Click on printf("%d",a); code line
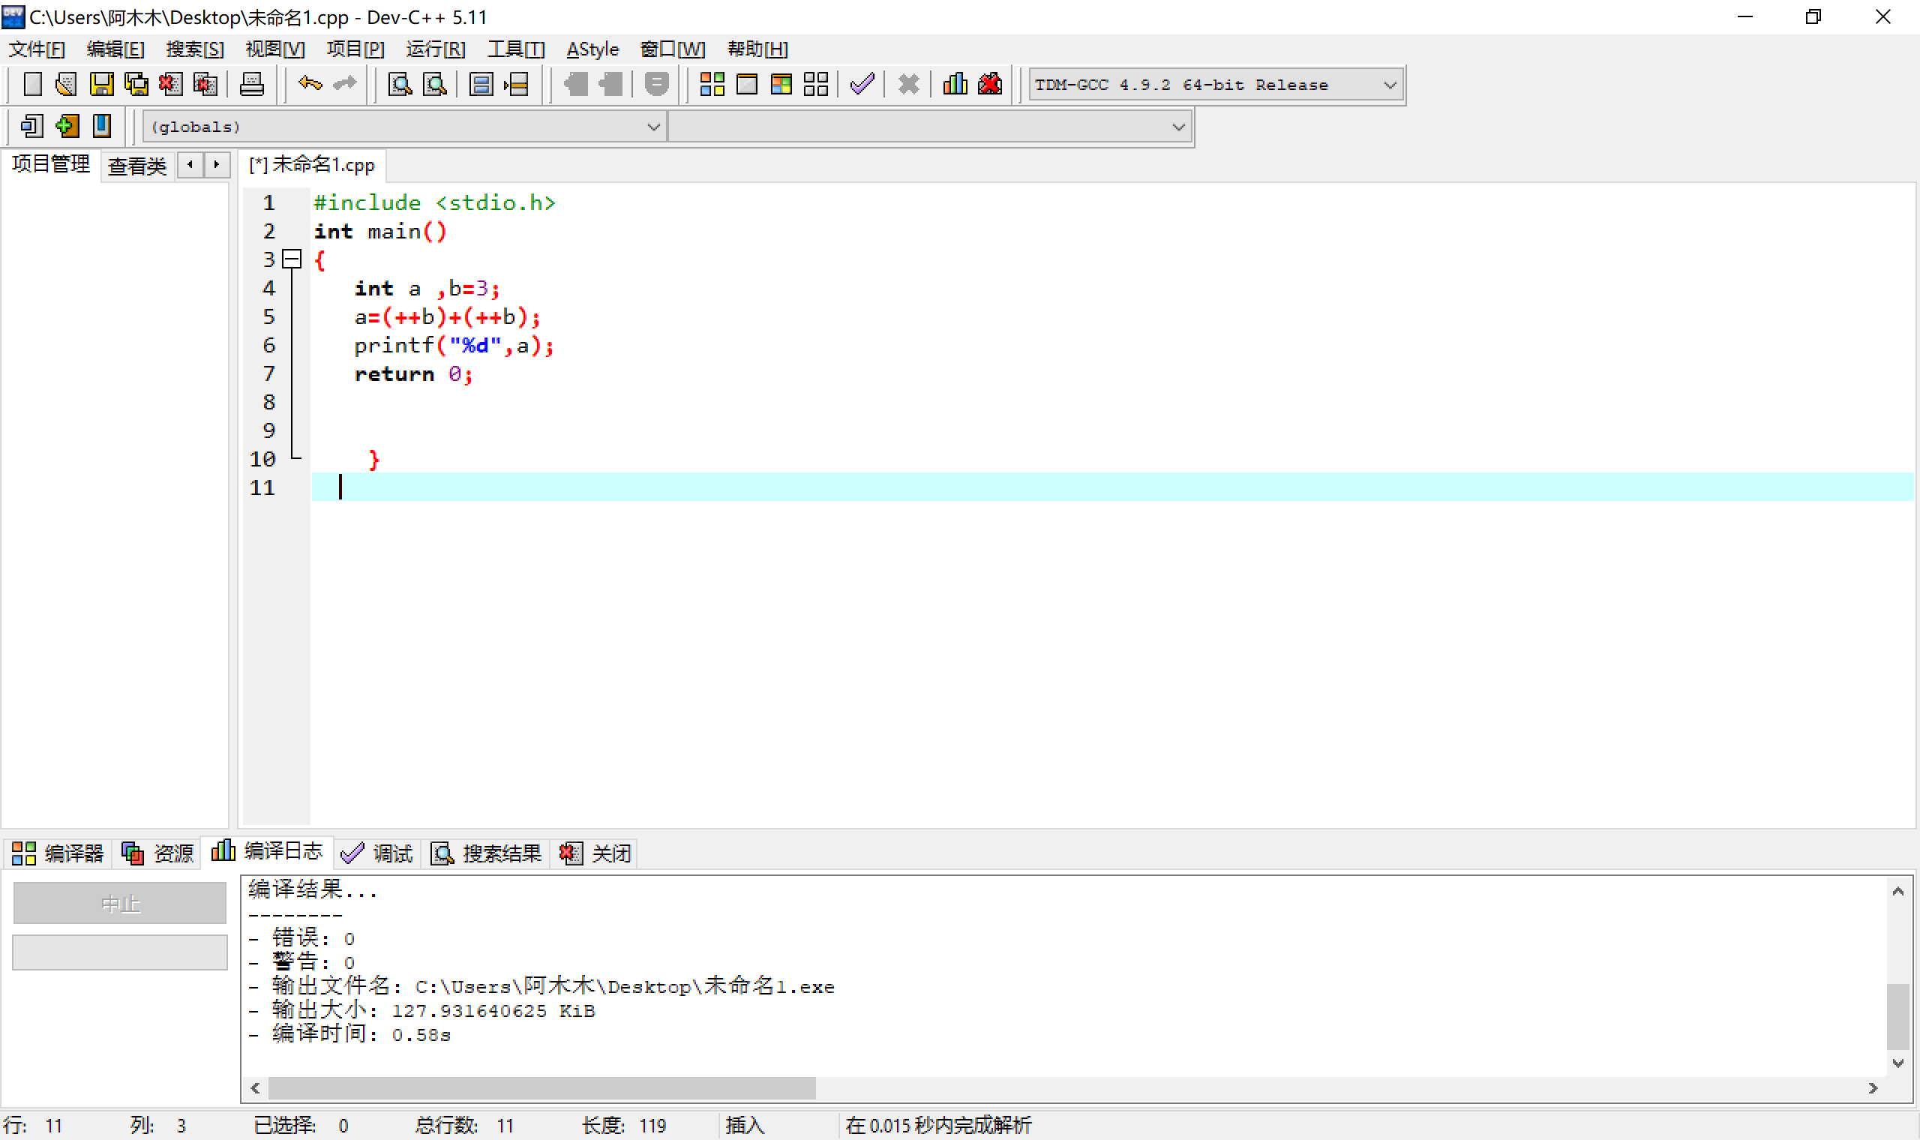Screen dimensions: 1920x1140 pos(454,346)
